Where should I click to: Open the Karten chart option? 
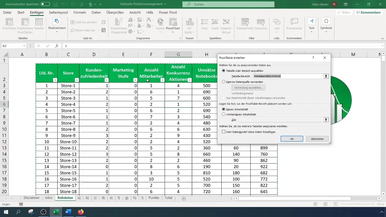(x=160, y=25)
